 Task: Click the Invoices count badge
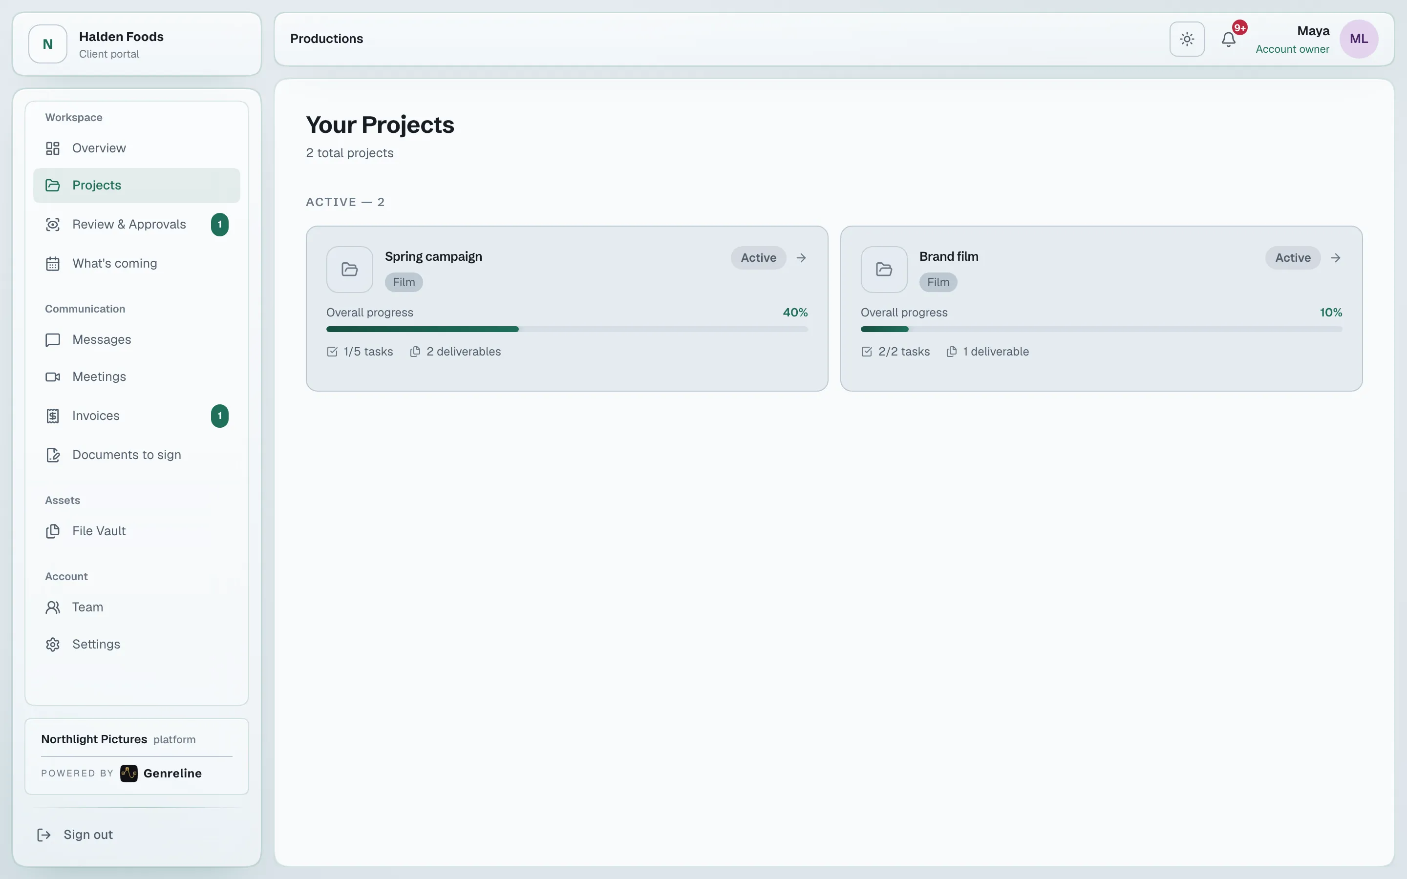tap(220, 416)
